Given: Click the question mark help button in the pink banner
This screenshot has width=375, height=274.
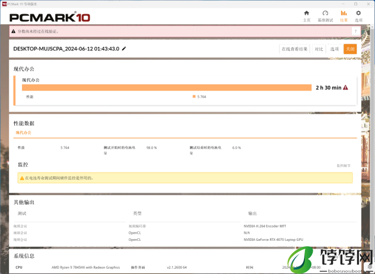Looking at the screenshot, I should (355, 31).
